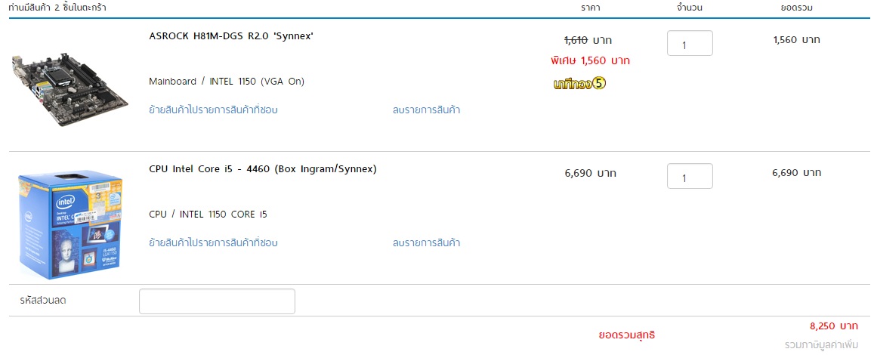Click the ราคา column header
Image resolution: width=874 pixels, height=355 pixels.
click(x=591, y=8)
